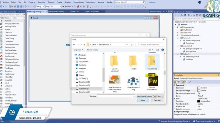220x123 pixels.
Task: Select the Button control in toolbox
Action: point(7,30)
